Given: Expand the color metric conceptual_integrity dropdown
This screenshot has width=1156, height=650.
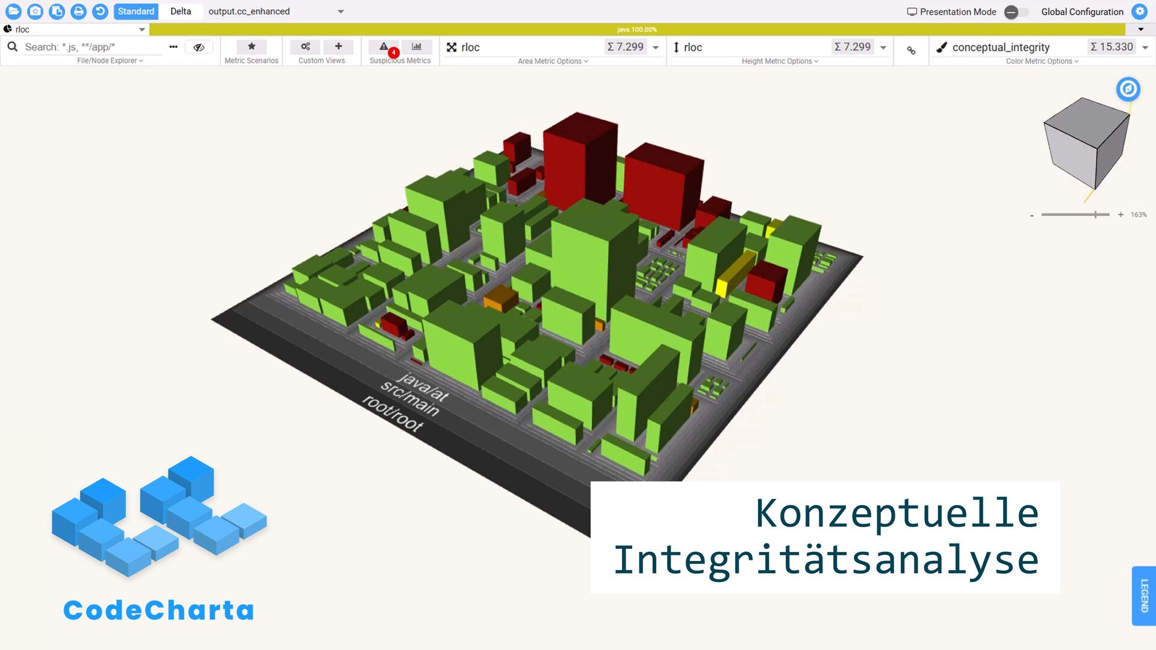Looking at the screenshot, I should [1145, 47].
